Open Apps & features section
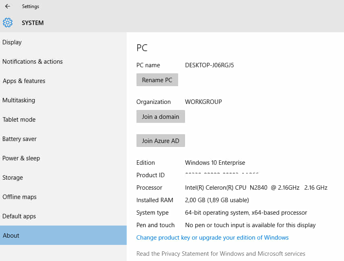 pyautogui.click(x=24, y=81)
